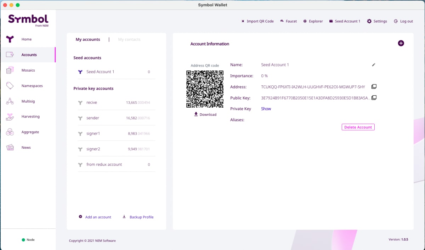Open the Harvesting plant icon
425x250 pixels.
10,117
